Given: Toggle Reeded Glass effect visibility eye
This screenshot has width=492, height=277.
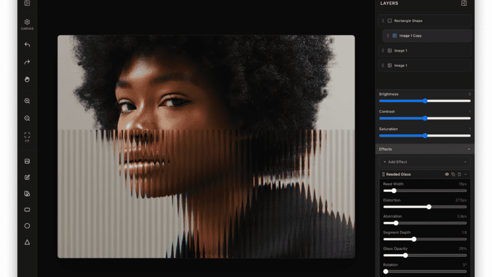Looking at the screenshot, I should pos(447,174).
